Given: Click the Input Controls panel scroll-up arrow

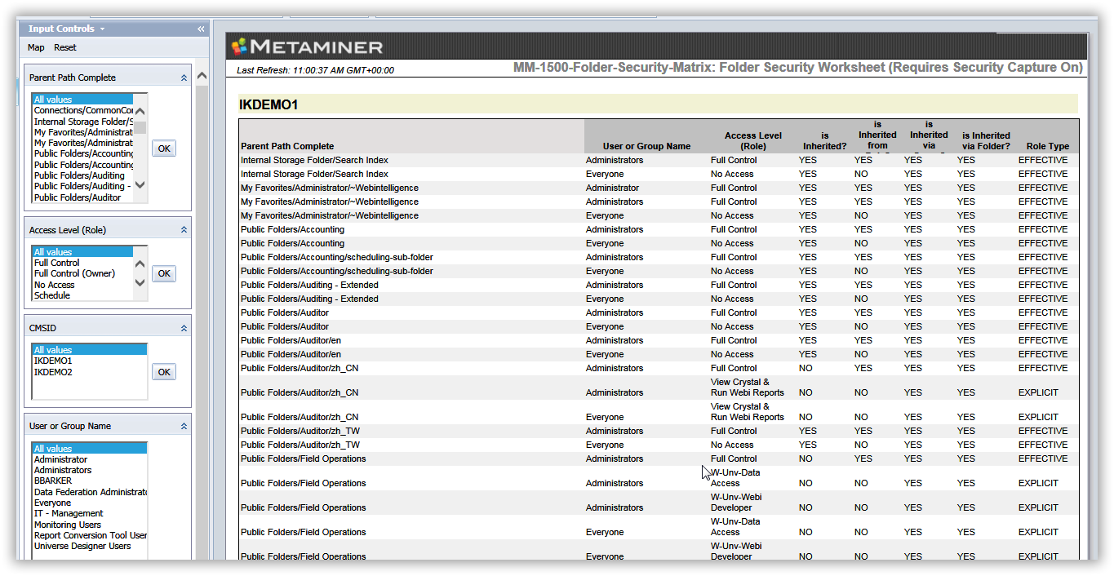Looking at the screenshot, I should [x=202, y=76].
